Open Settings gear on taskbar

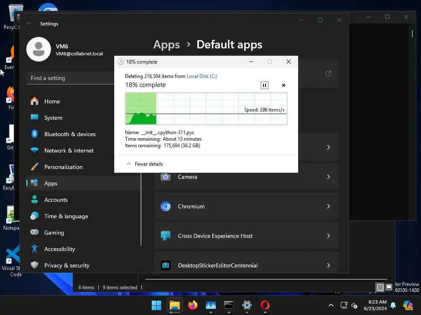click(x=247, y=305)
